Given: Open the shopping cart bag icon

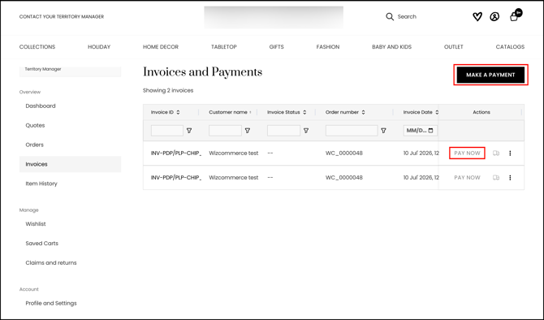Looking at the screenshot, I should [x=514, y=17].
